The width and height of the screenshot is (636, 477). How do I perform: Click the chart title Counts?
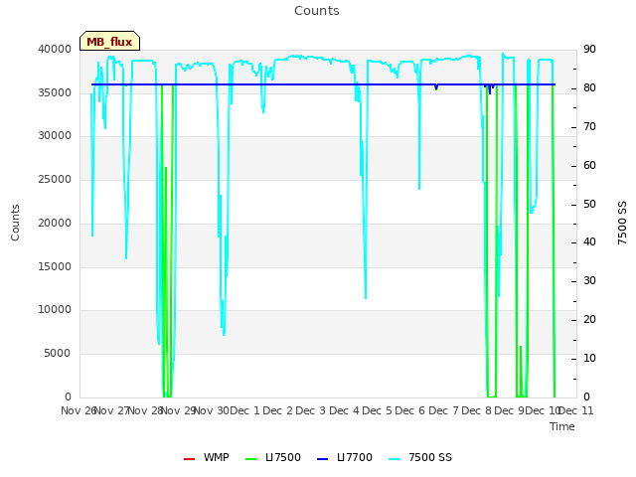pos(317,11)
